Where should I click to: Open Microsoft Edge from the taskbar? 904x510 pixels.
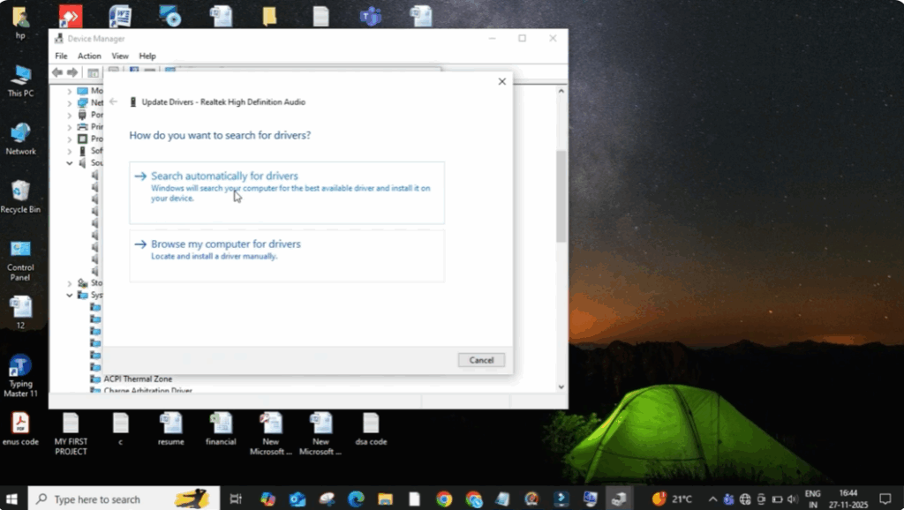click(x=356, y=499)
